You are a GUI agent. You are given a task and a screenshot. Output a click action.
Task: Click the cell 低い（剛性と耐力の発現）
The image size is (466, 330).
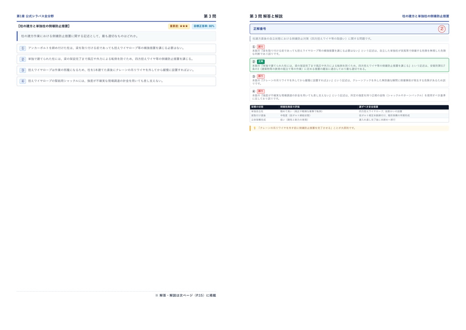[294, 120]
